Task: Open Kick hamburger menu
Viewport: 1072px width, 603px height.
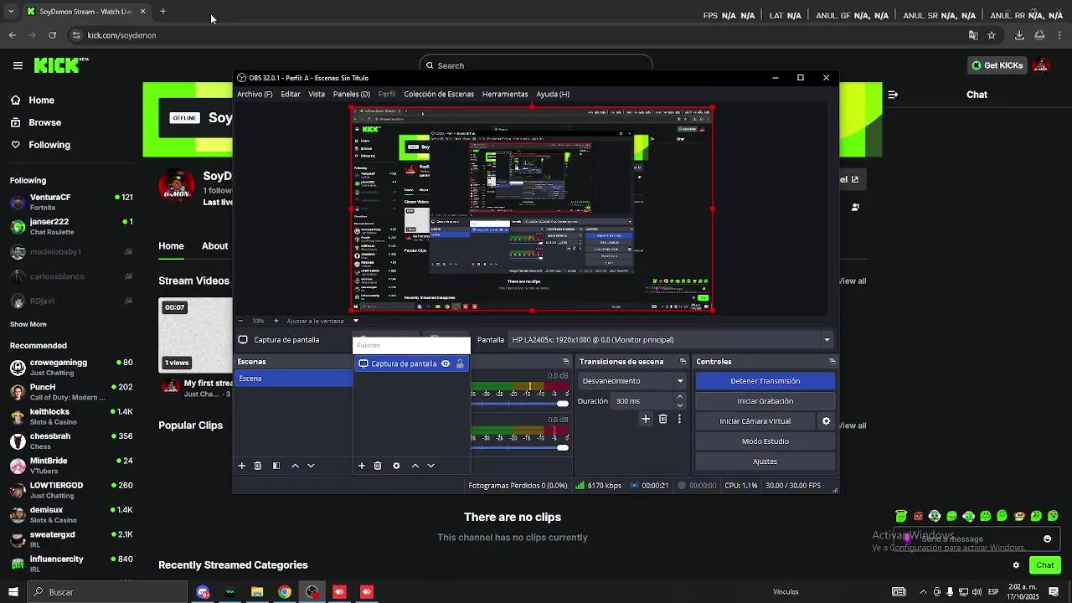Action: [18, 65]
